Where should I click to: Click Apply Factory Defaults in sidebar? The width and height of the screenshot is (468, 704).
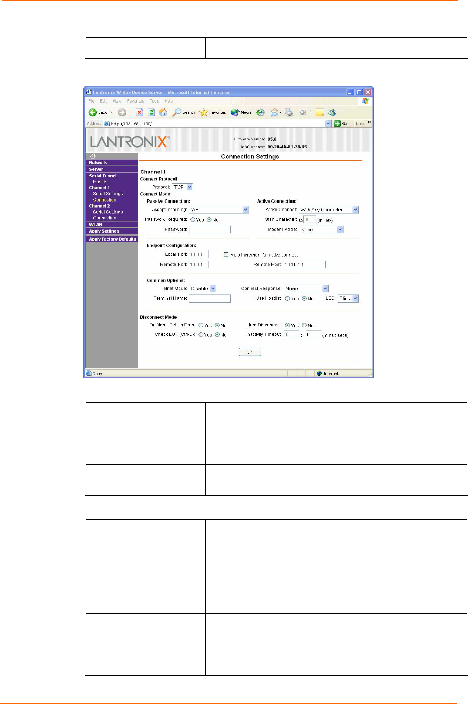(111, 239)
